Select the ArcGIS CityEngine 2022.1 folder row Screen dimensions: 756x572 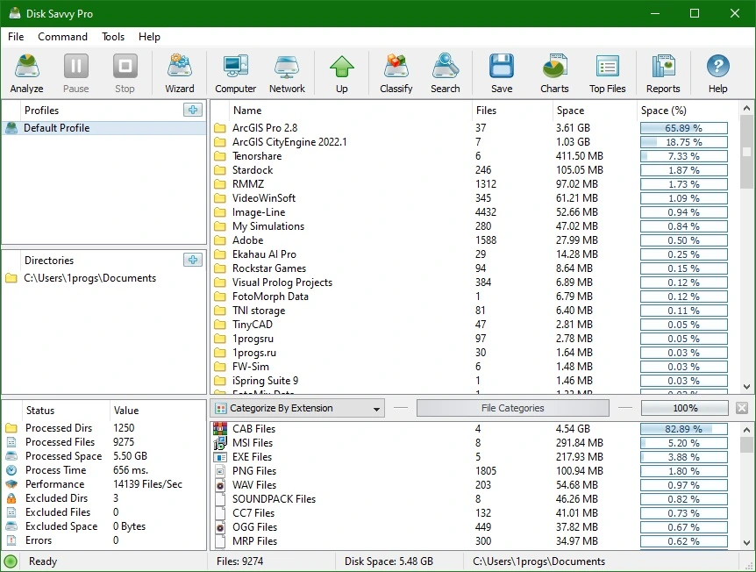coord(474,142)
